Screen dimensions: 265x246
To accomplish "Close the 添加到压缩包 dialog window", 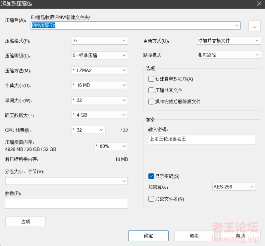I will [259, 4].
